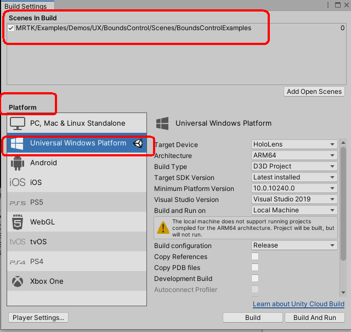Open the Minimum Platform Version dropdown
The width and height of the screenshot is (351, 332).
click(294, 188)
